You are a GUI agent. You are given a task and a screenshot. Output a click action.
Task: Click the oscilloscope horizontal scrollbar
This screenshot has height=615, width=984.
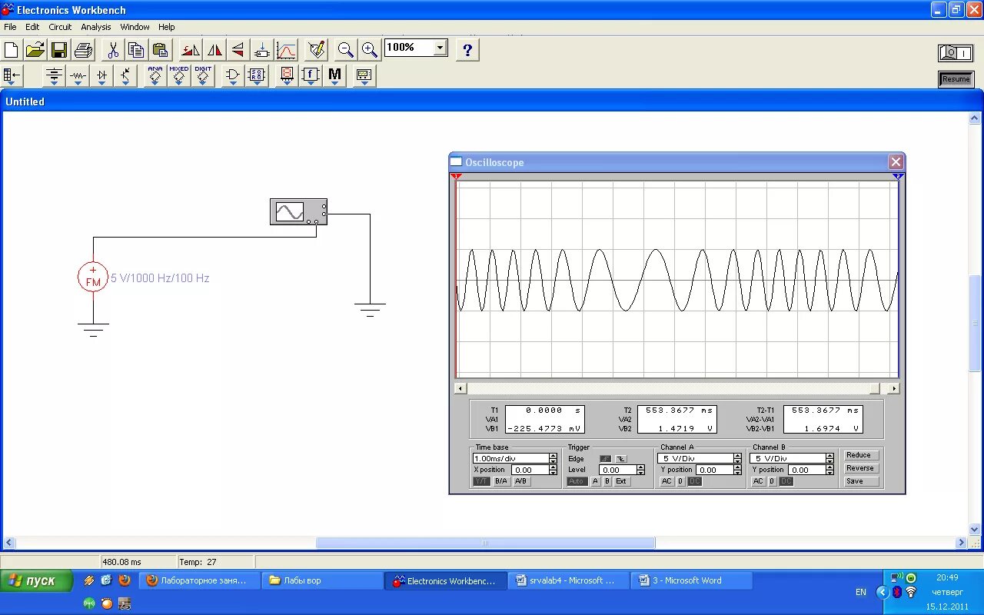[677, 388]
